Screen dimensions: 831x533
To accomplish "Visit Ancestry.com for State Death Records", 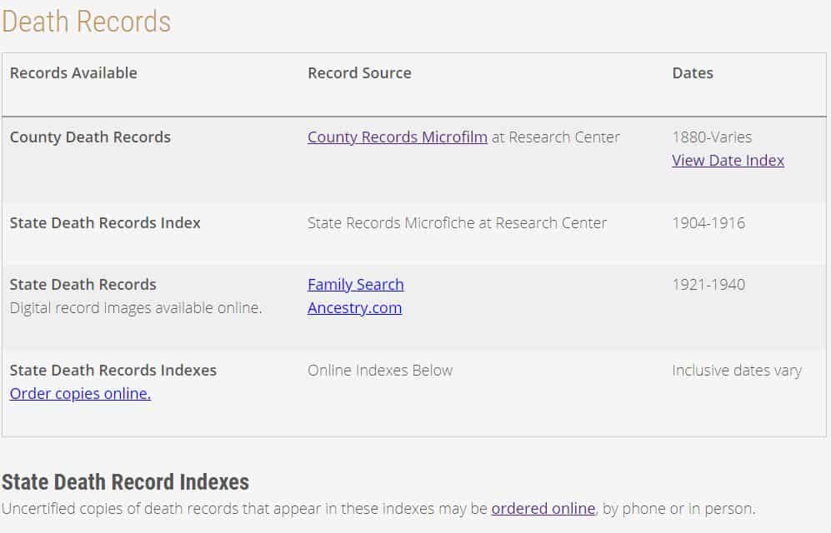I will [354, 307].
